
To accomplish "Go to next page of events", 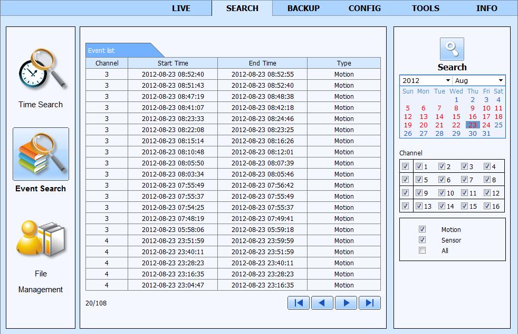I will click(x=346, y=303).
